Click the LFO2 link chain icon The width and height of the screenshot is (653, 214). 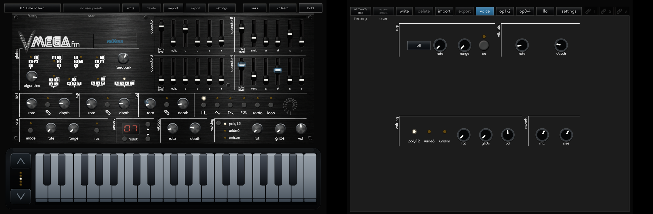tap(108, 112)
